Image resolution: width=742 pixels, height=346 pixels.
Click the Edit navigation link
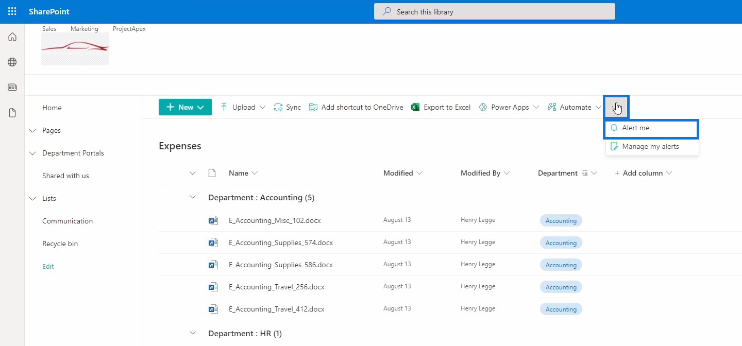48,266
